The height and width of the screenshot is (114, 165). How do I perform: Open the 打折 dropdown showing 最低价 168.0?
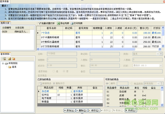(160, 66)
